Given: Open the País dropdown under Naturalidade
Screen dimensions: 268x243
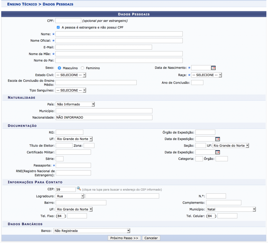Looking at the screenshot, I should [x=75, y=104].
